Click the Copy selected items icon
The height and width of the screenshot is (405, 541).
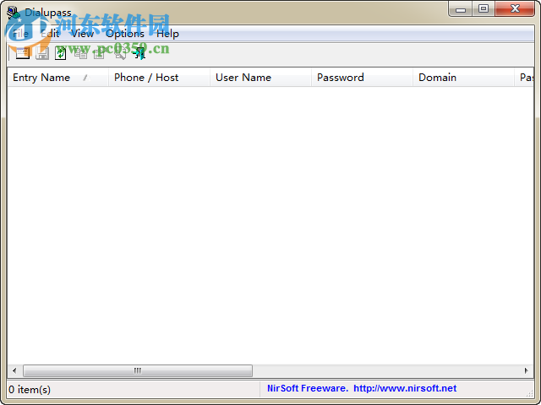(x=81, y=53)
